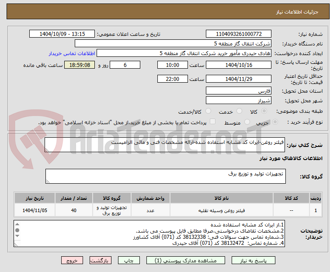
Task: Click the تعداد / مقدار column header
Action: (74, 198)
